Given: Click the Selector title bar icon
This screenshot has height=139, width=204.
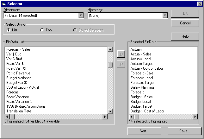Looking at the screenshot, I should [x=4, y=4].
